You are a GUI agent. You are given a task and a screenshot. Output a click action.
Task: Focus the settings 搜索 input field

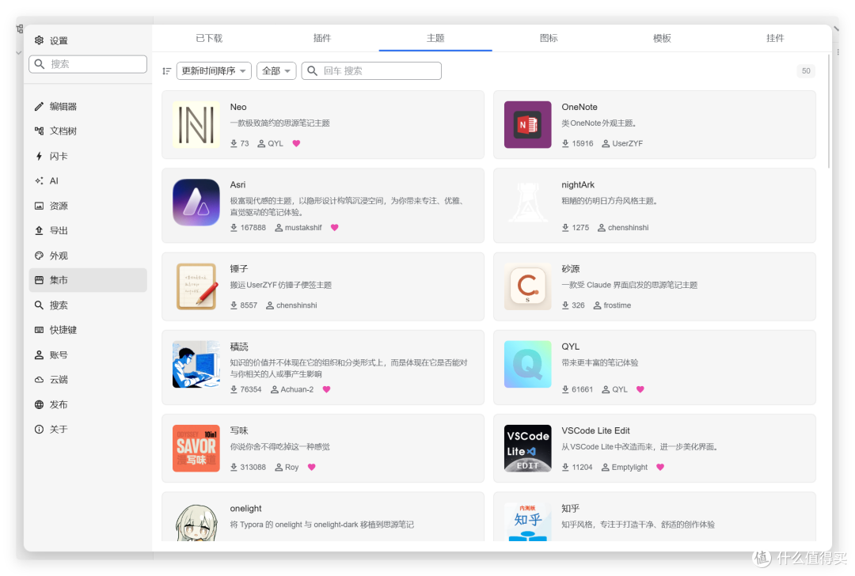88,64
